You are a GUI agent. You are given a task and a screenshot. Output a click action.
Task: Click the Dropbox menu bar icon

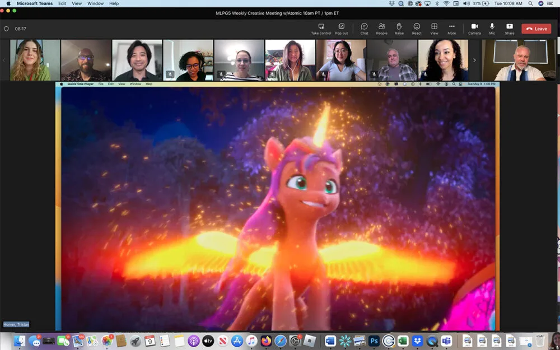tap(392, 3)
